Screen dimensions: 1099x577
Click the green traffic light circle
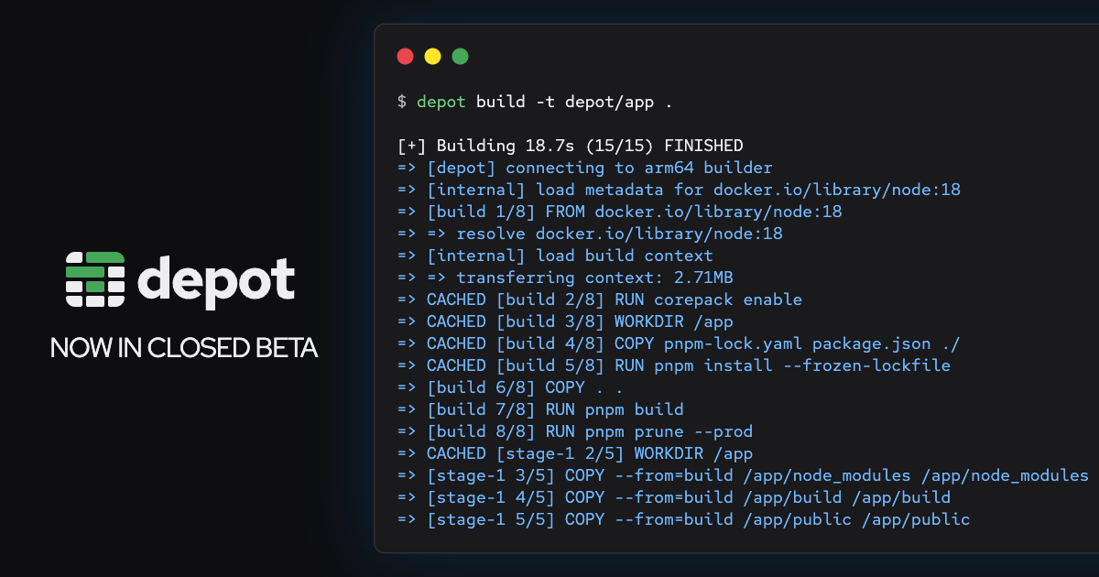[459, 56]
